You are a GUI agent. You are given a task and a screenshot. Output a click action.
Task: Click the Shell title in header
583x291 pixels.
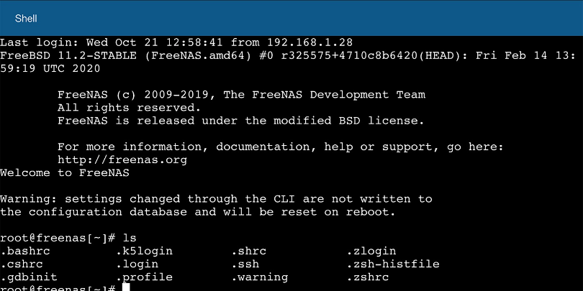(26, 18)
